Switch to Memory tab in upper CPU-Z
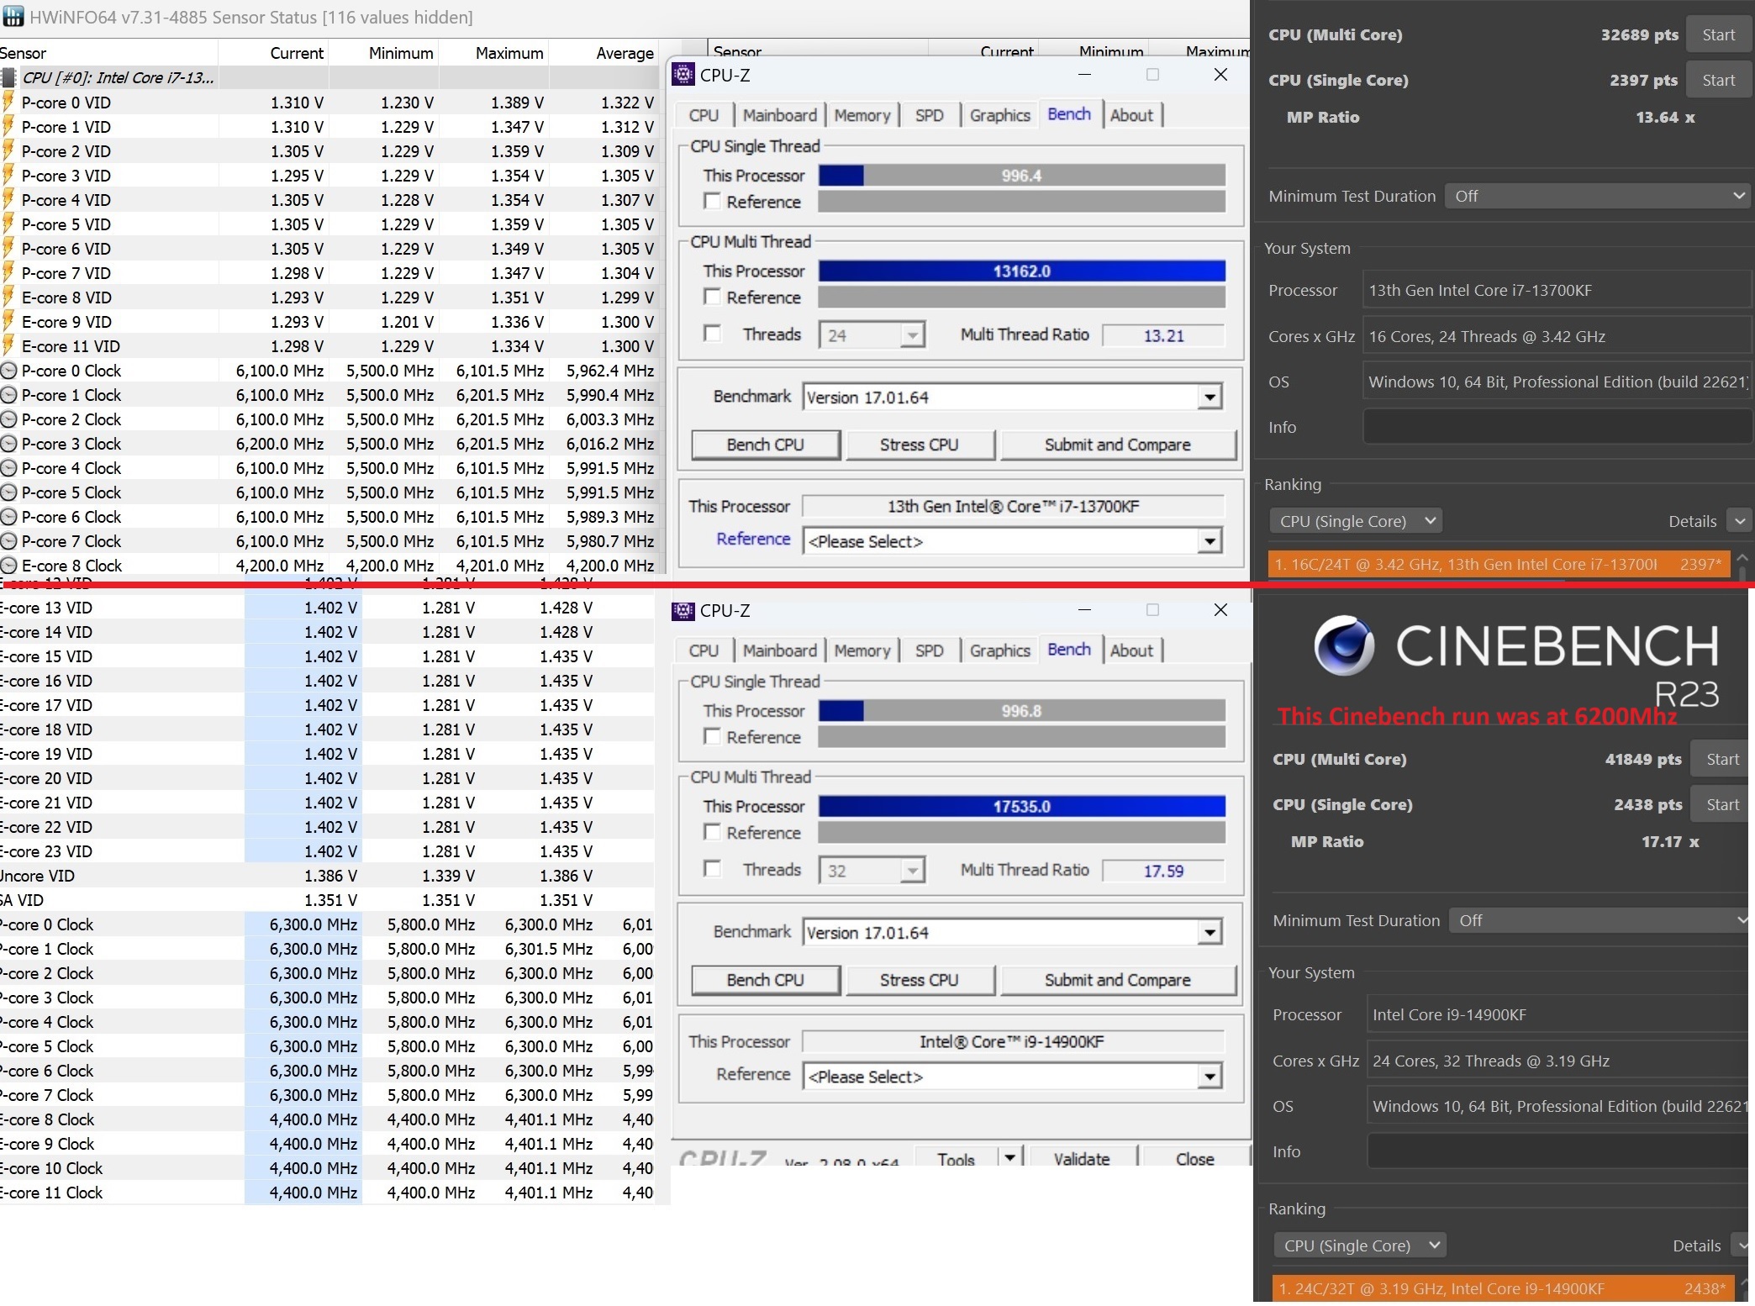The image size is (1755, 1306). tap(862, 115)
